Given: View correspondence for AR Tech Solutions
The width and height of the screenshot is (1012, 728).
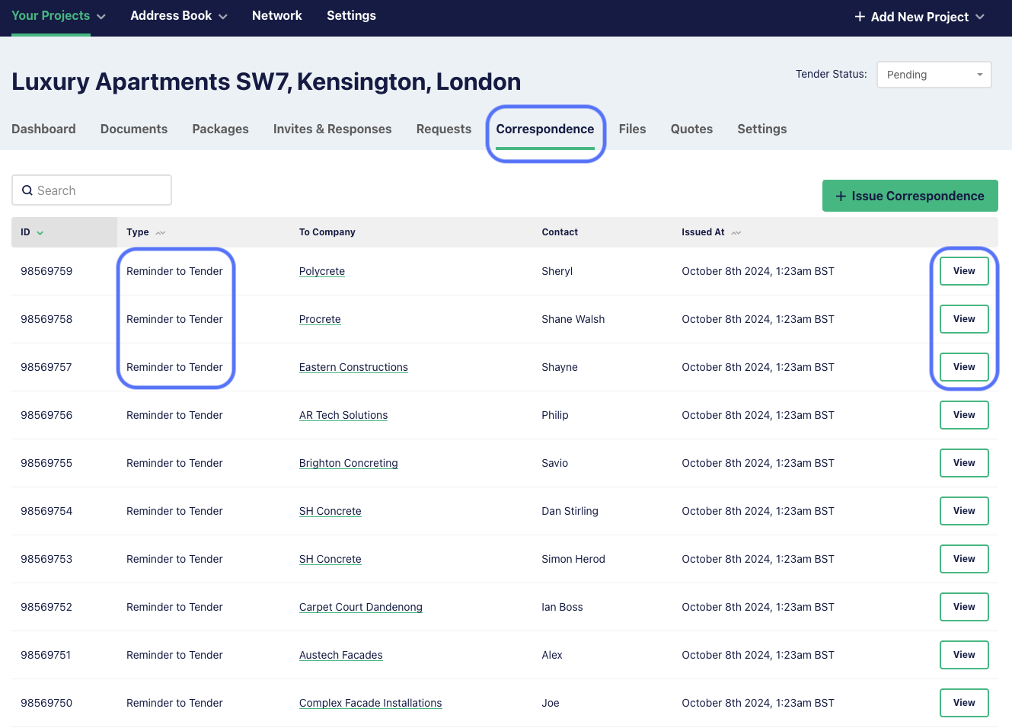Looking at the screenshot, I should [x=964, y=415].
